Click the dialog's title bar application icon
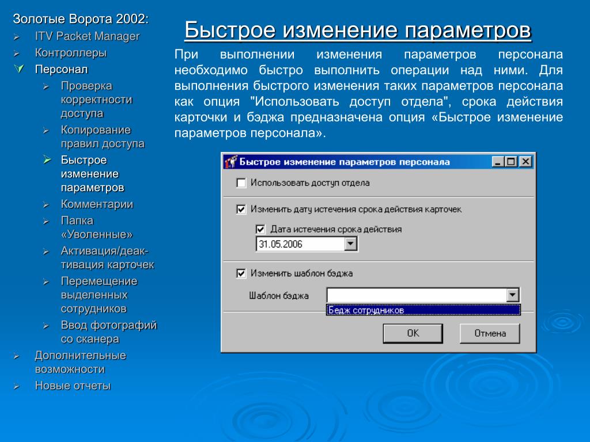590x442 pixels. (x=230, y=162)
